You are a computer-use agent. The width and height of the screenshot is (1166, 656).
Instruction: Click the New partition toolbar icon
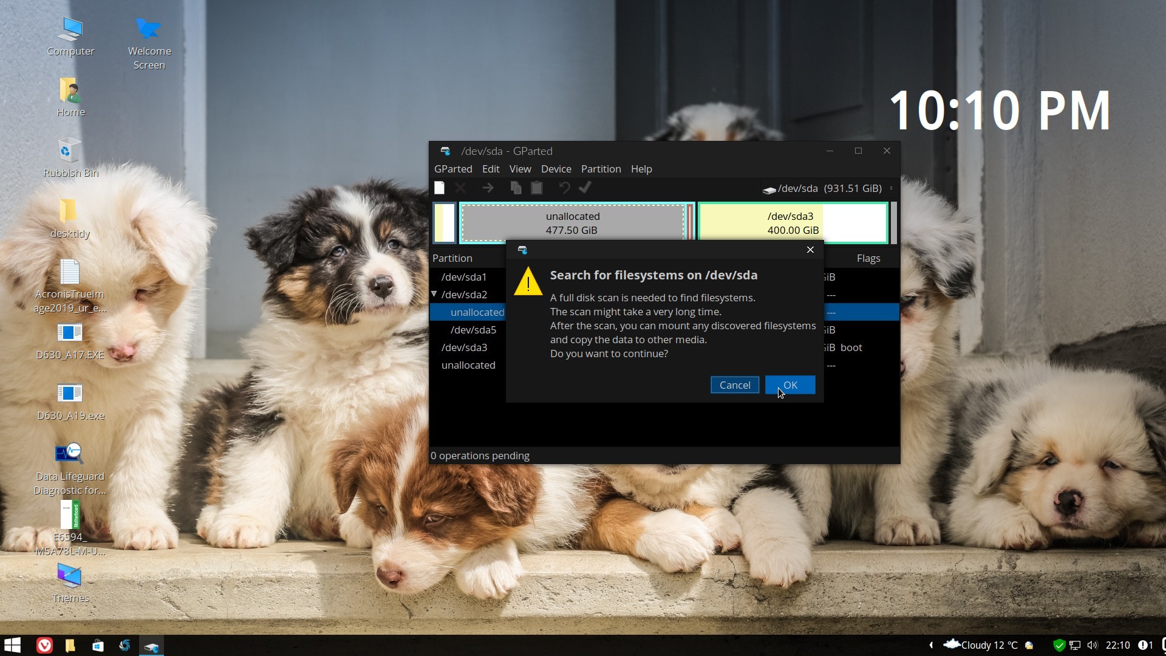click(440, 188)
